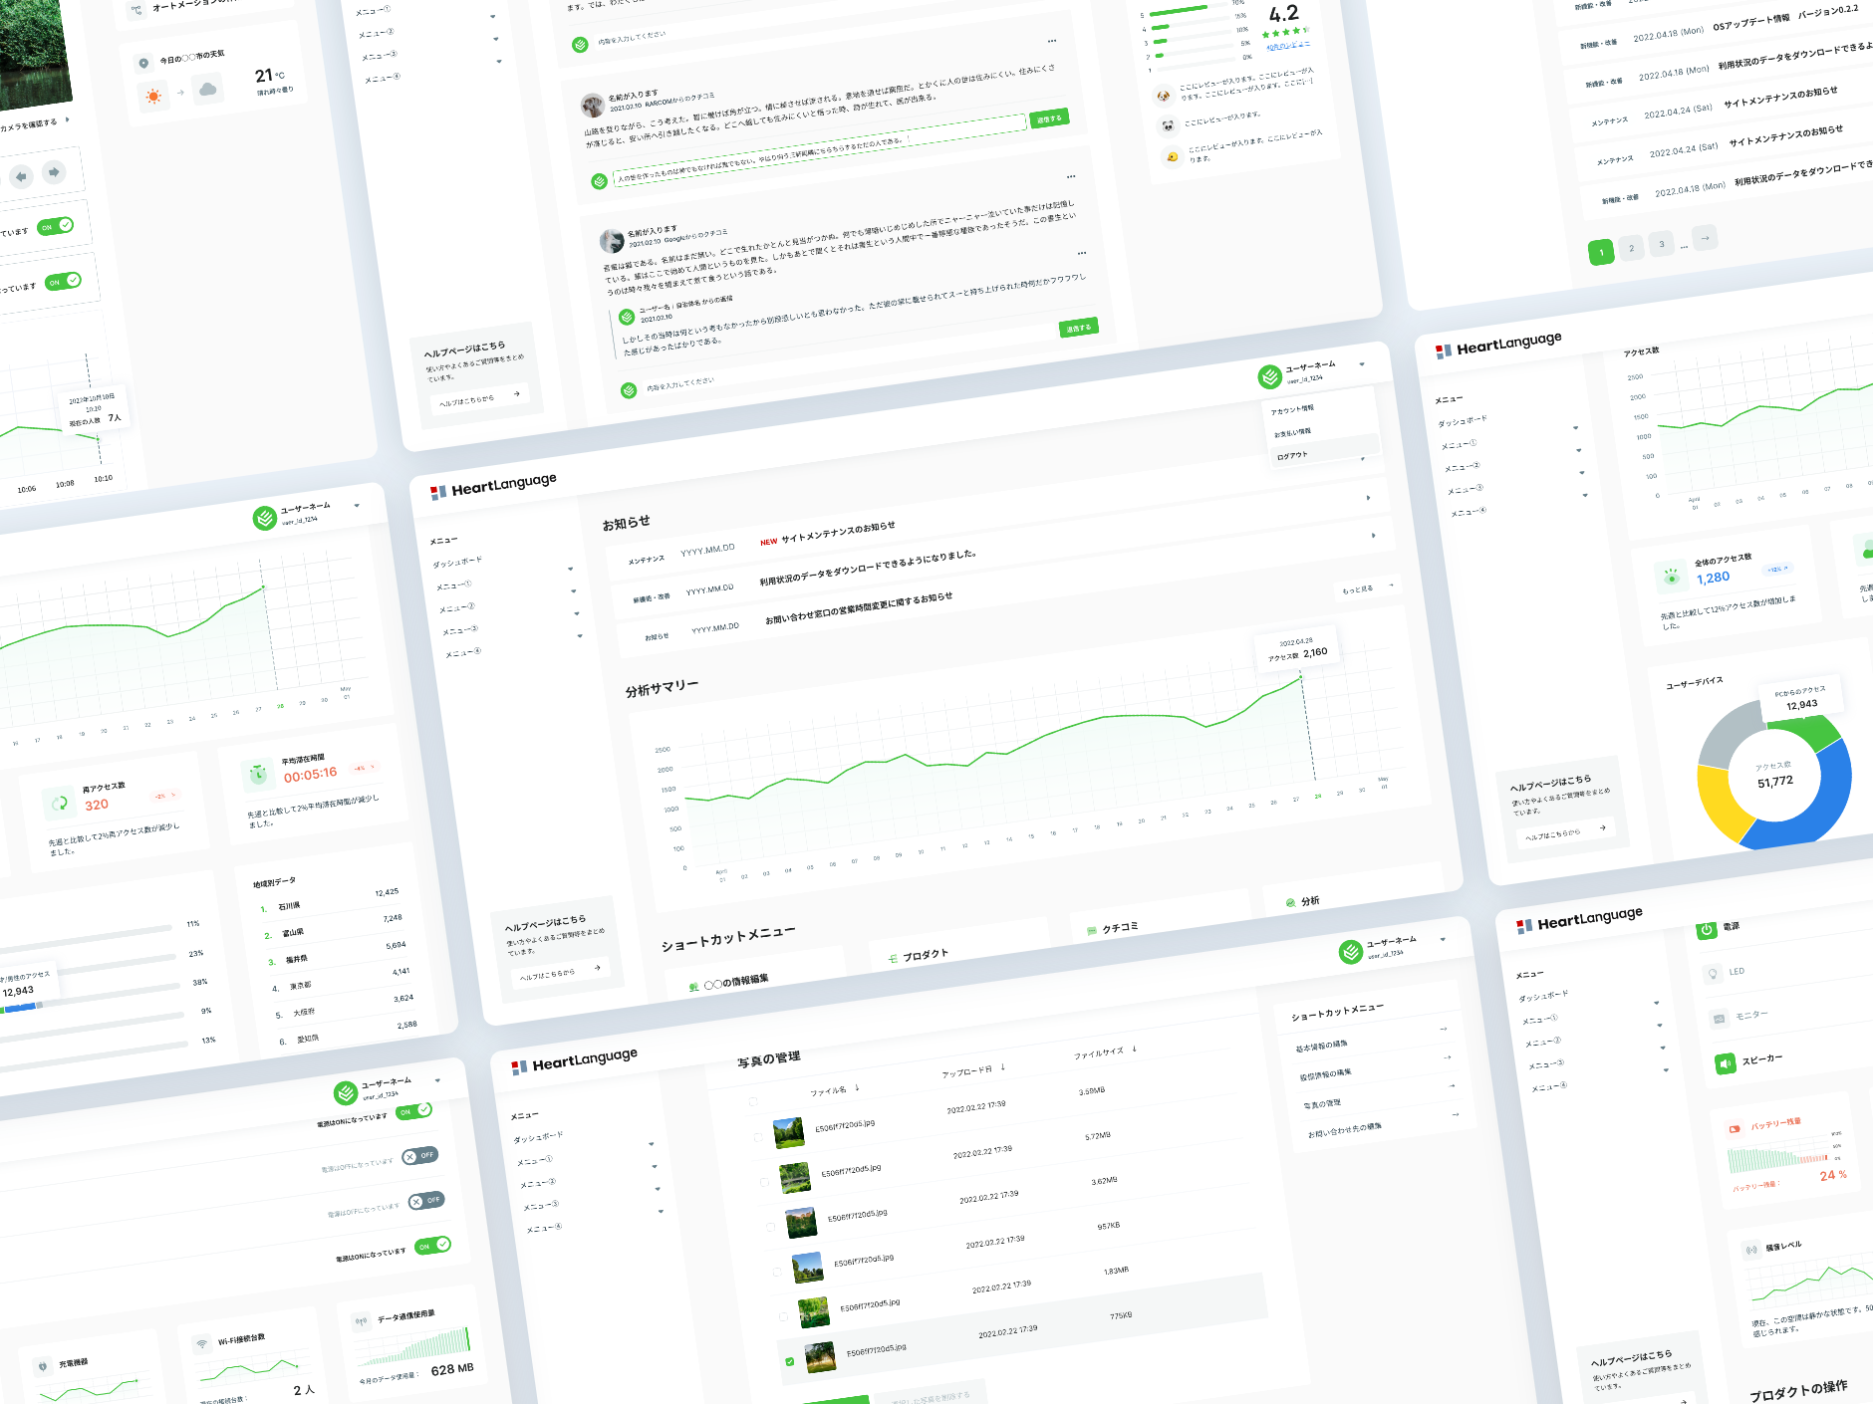Click the green speaker icon

(1725, 1063)
